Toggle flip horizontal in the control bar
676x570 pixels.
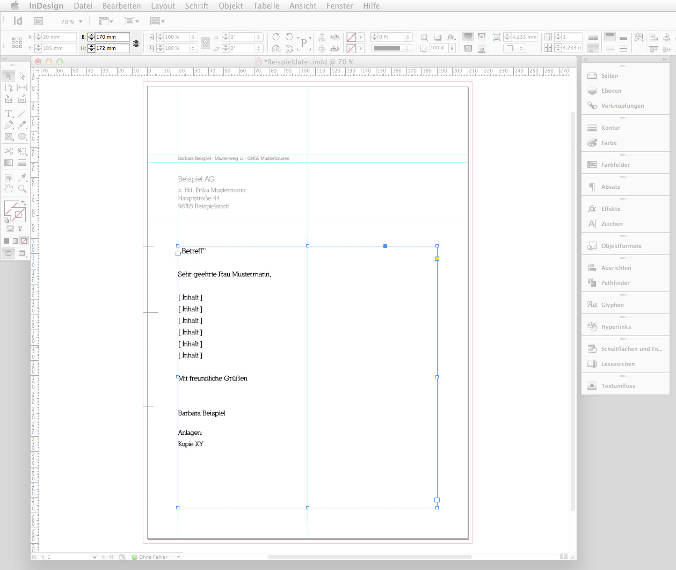pyautogui.click(x=276, y=48)
